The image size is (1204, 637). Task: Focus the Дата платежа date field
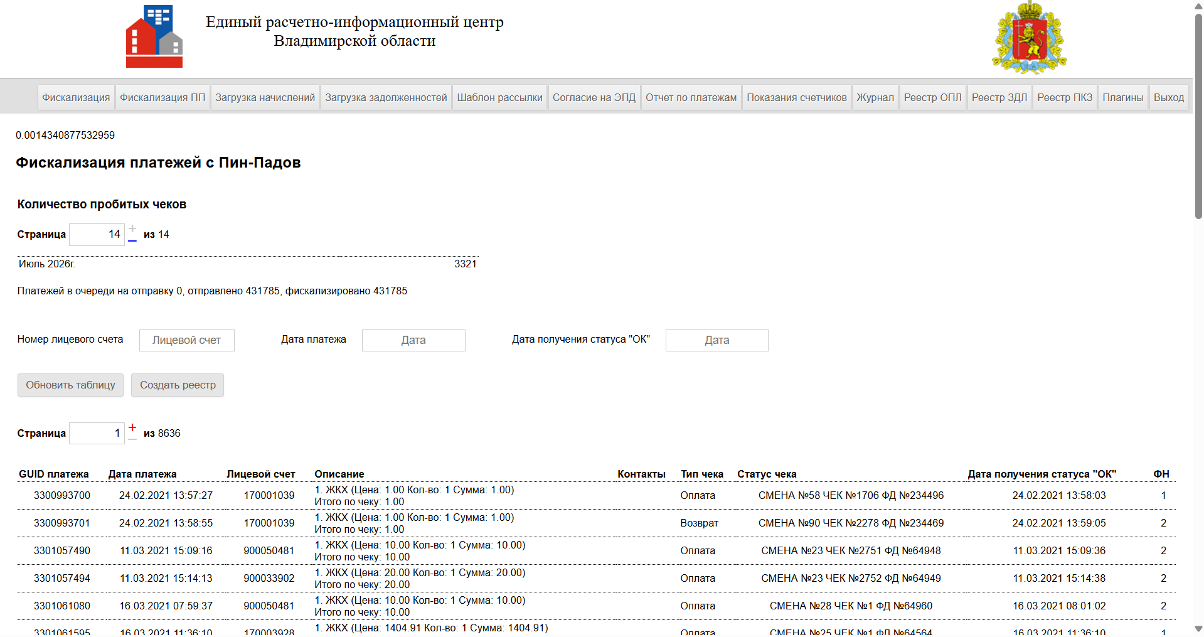(x=413, y=340)
